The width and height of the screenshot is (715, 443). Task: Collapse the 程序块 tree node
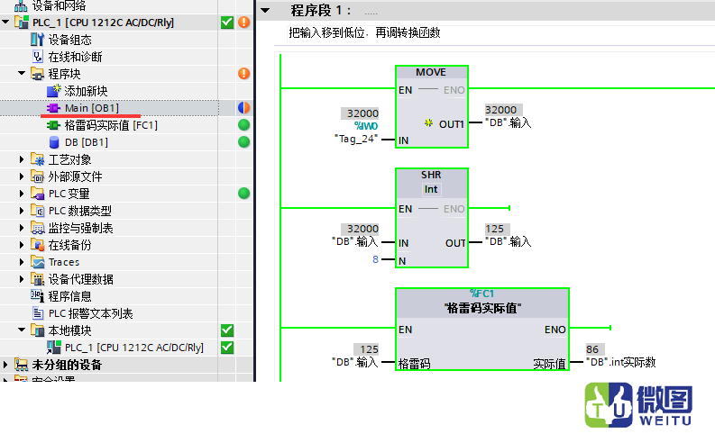[x=22, y=73]
